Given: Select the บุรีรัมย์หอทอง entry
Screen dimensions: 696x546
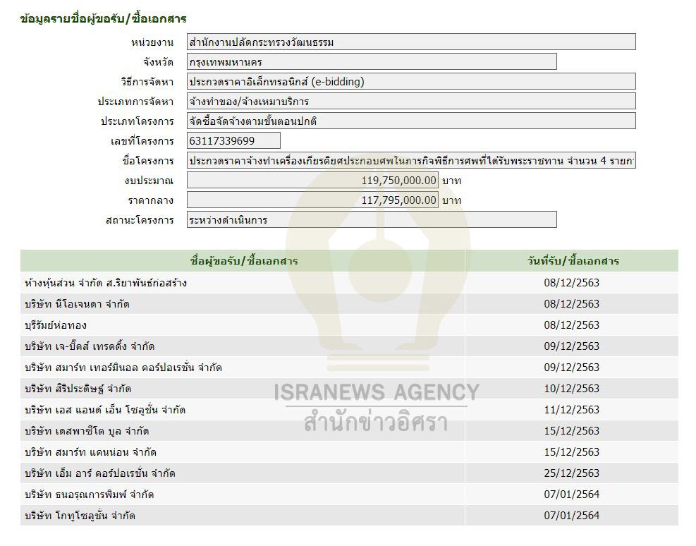Looking at the screenshot, I should tap(56, 325).
